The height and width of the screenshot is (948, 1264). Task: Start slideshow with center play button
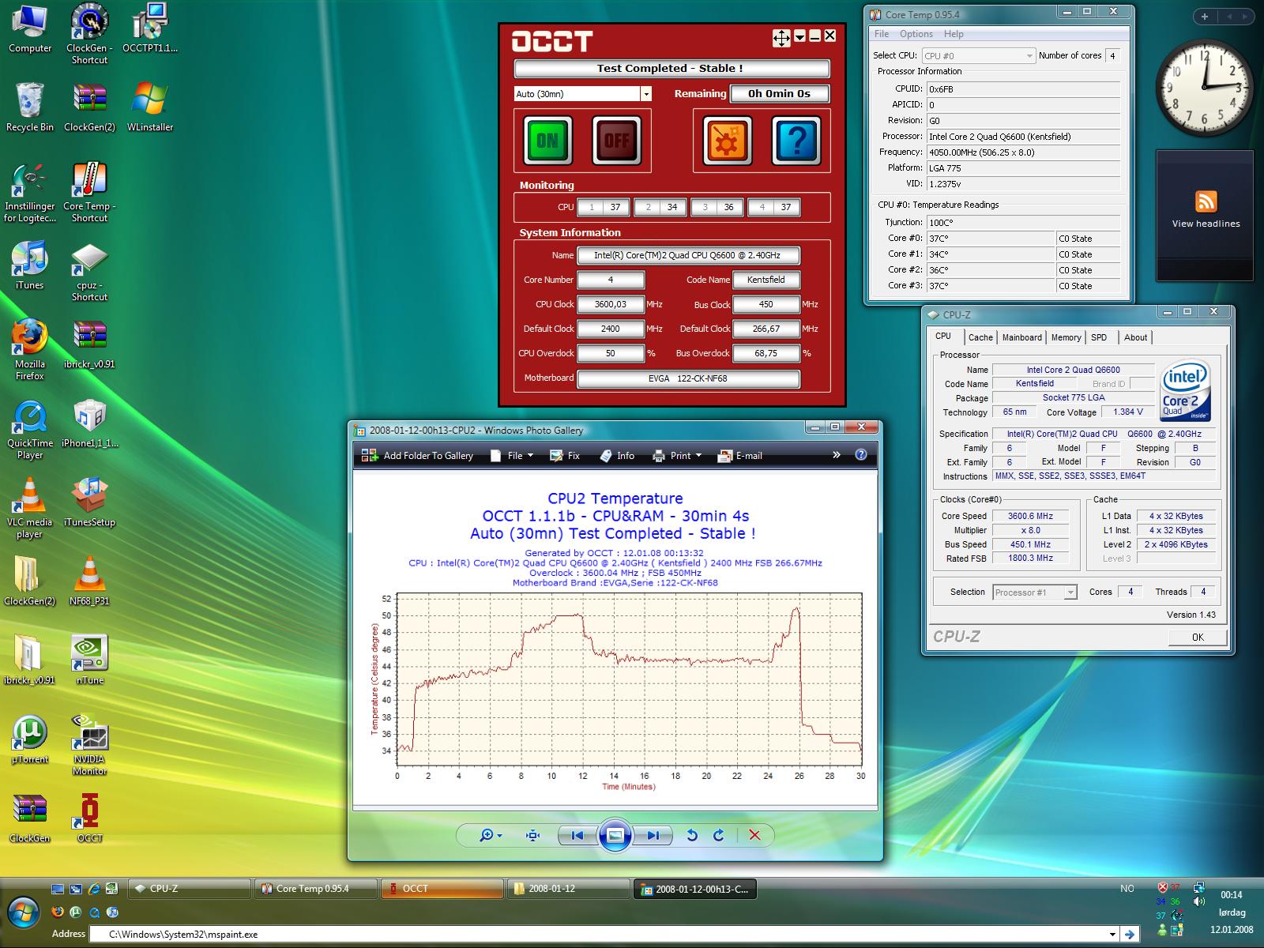[x=615, y=835]
